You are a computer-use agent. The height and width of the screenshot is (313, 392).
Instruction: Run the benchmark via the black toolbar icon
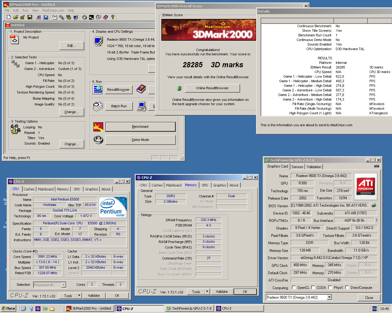[91, 17]
